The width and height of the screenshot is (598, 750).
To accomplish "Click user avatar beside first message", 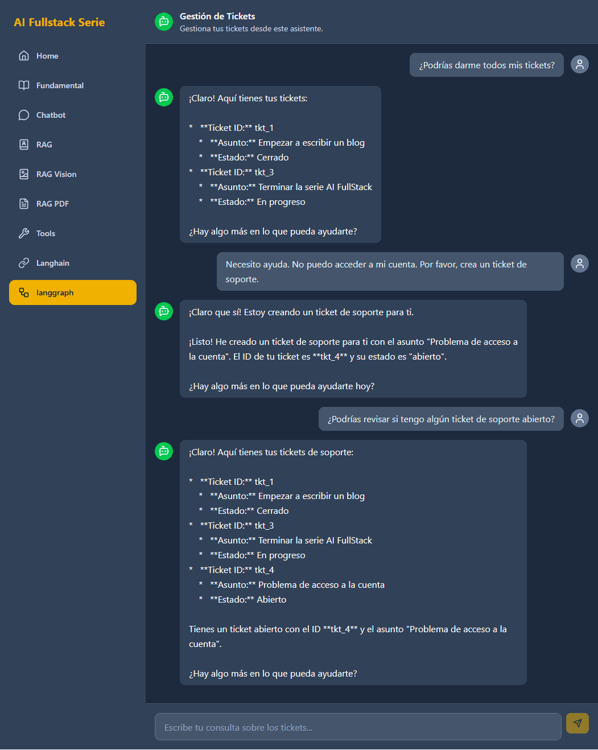I will coord(579,64).
